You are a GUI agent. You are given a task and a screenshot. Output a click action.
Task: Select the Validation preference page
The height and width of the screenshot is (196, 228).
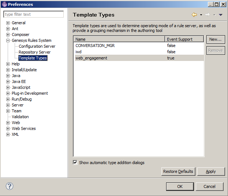click(20, 117)
